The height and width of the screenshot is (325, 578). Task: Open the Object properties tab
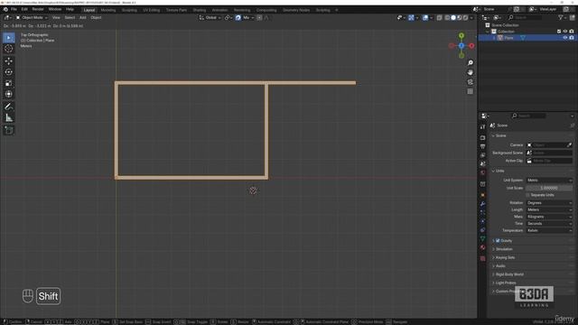point(483,195)
